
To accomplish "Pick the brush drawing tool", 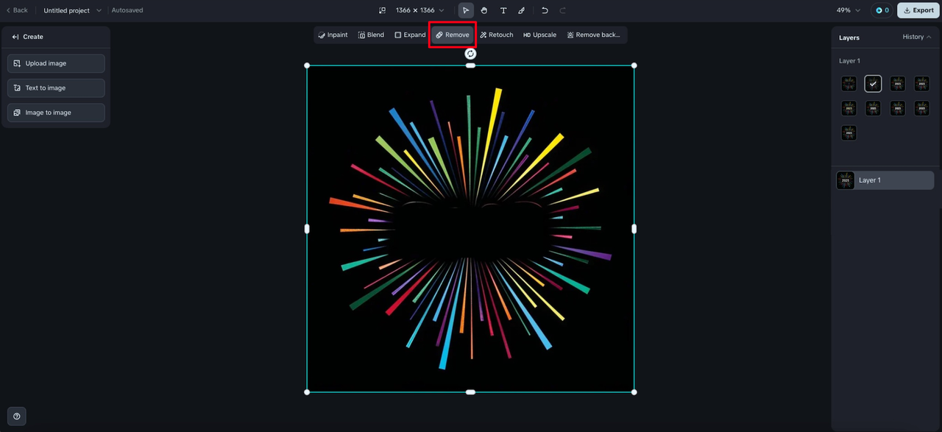I will point(522,10).
